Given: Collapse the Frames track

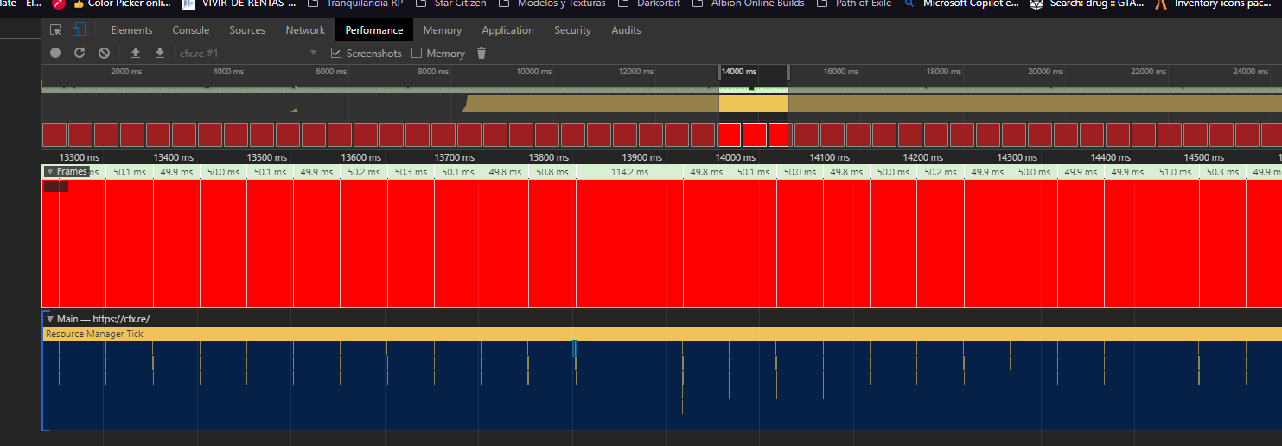Looking at the screenshot, I should (51, 172).
